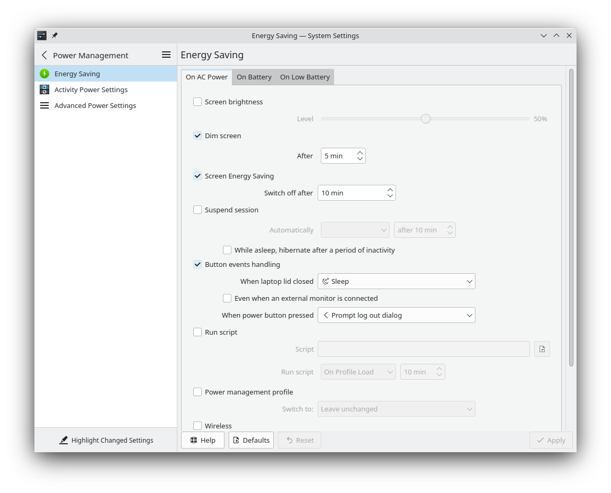Open the When laptop lid closed dropdown

tap(396, 281)
